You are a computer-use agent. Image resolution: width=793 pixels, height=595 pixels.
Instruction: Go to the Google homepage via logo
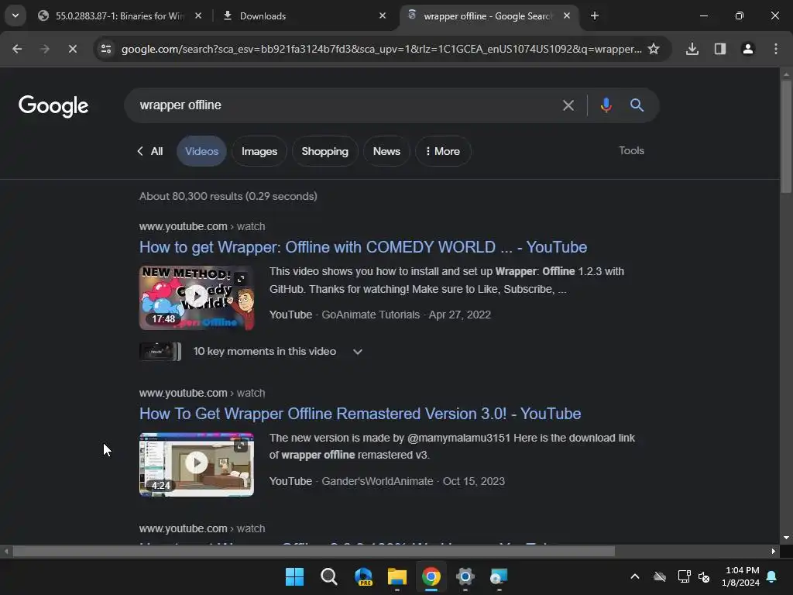click(x=53, y=105)
